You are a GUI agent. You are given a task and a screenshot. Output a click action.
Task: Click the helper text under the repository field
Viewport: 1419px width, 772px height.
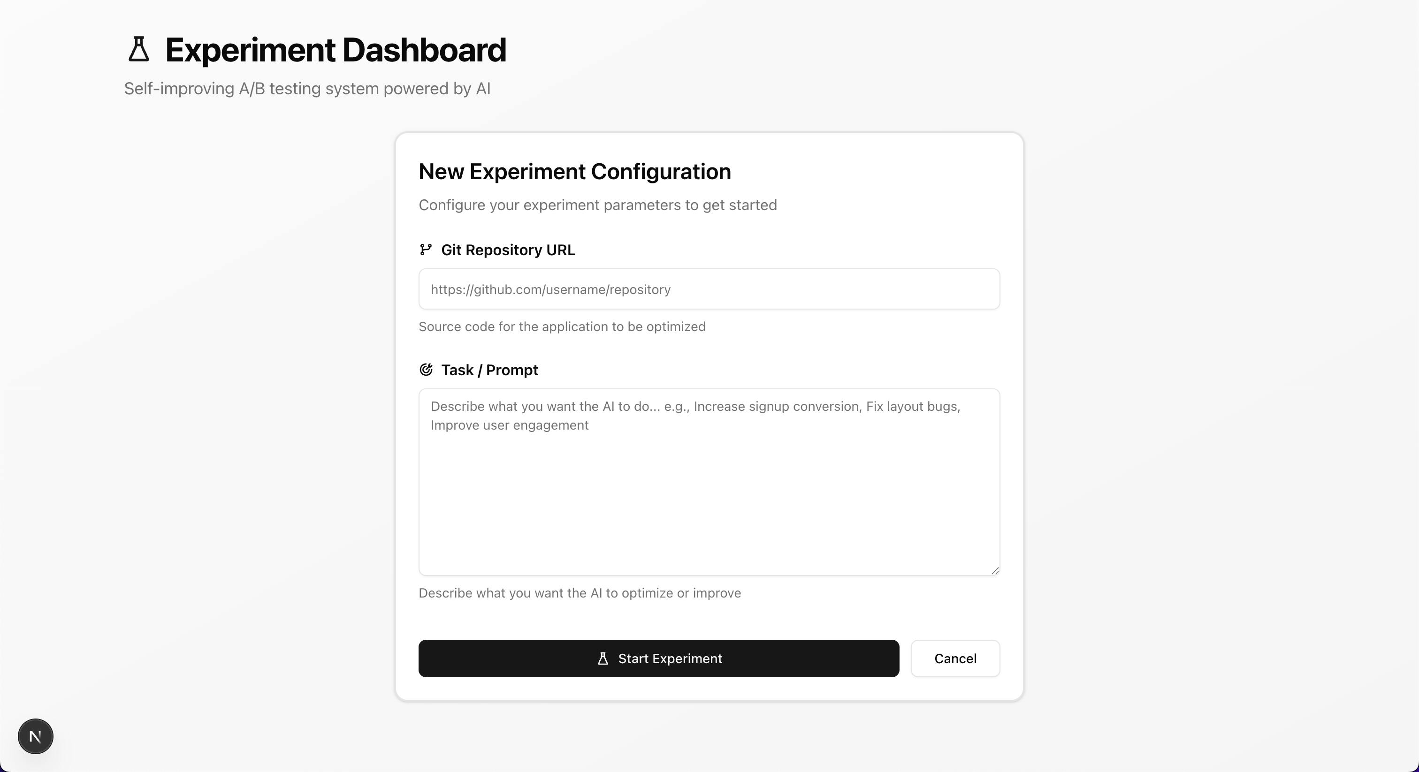point(563,326)
